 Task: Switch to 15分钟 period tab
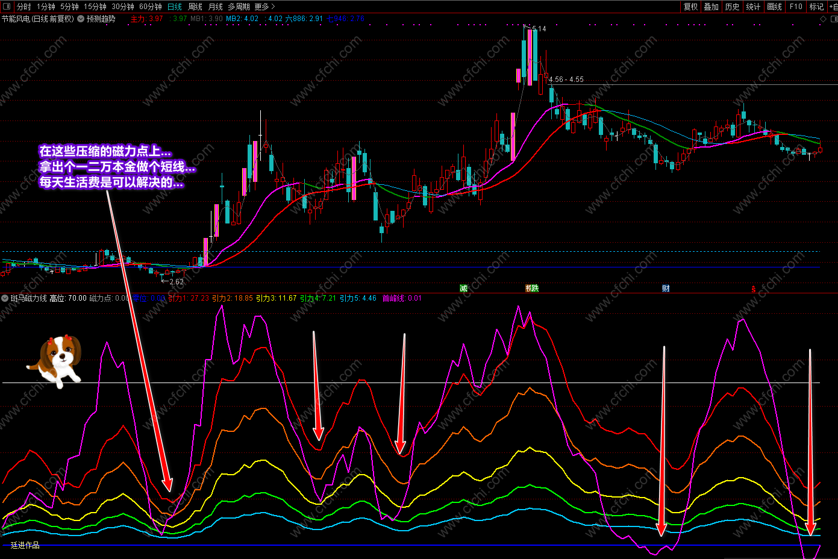(x=95, y=7)
